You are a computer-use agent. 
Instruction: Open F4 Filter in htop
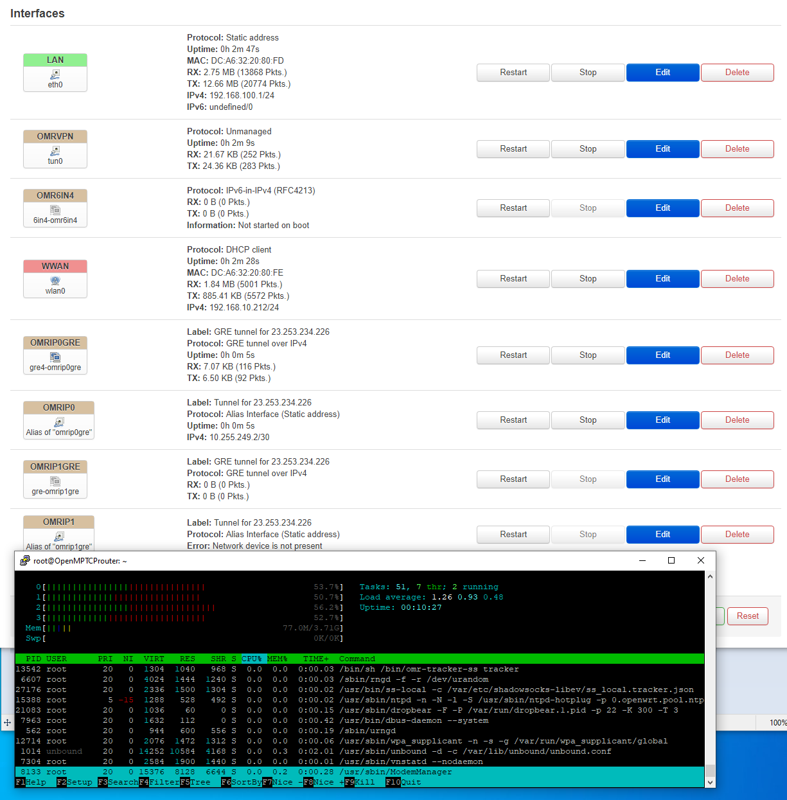point(159,782)
